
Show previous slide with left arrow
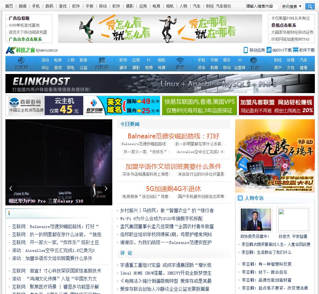(x=11, y=188)
